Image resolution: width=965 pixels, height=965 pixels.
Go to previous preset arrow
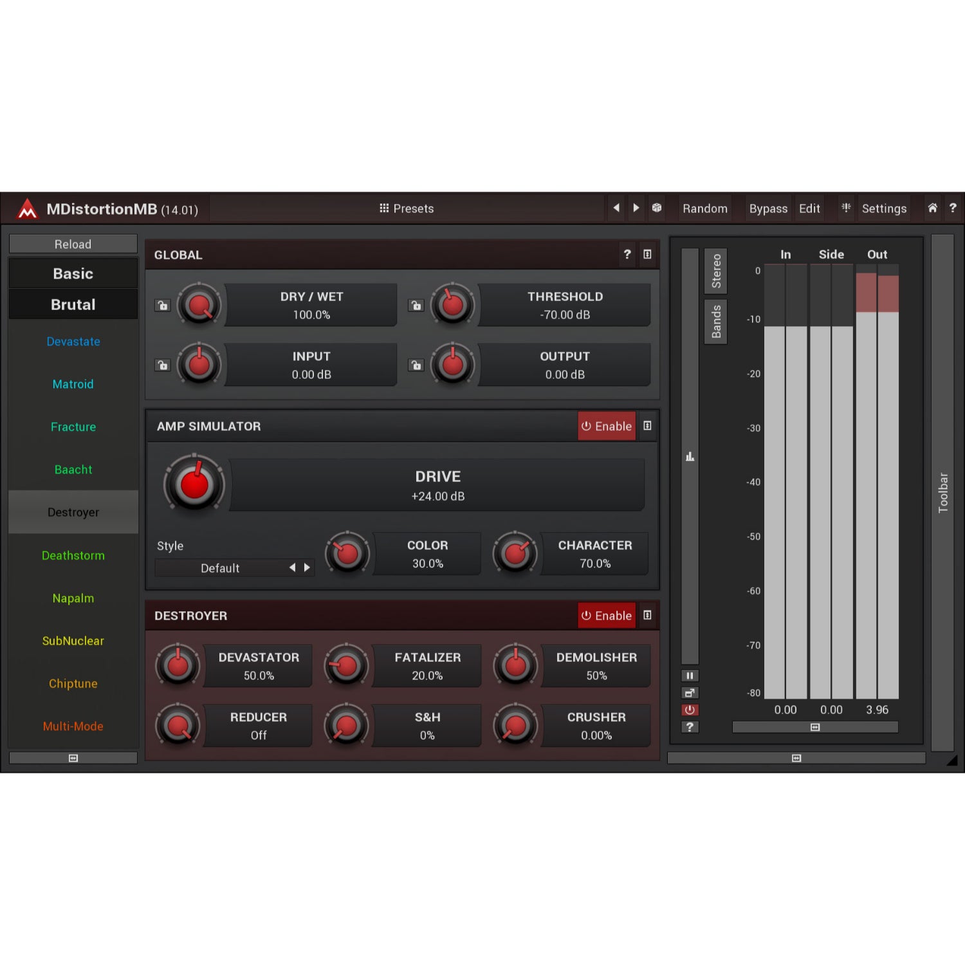click(x=616, y=208)
